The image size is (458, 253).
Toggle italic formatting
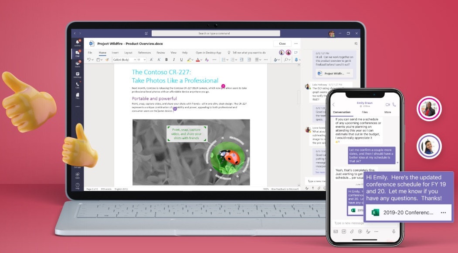tap(174, 60)
